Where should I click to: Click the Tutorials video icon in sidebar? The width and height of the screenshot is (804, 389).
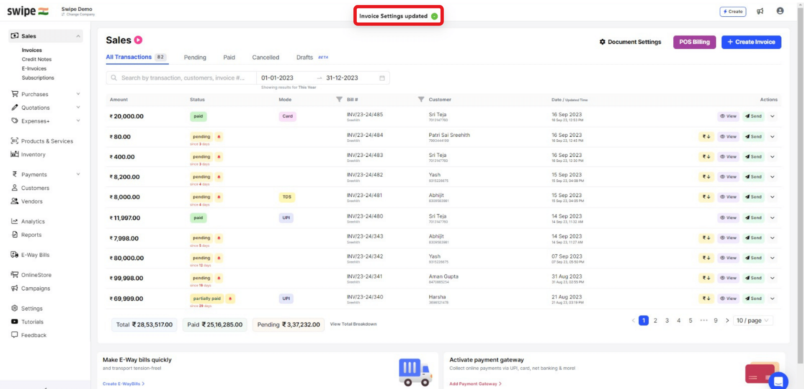click(15, 322)
